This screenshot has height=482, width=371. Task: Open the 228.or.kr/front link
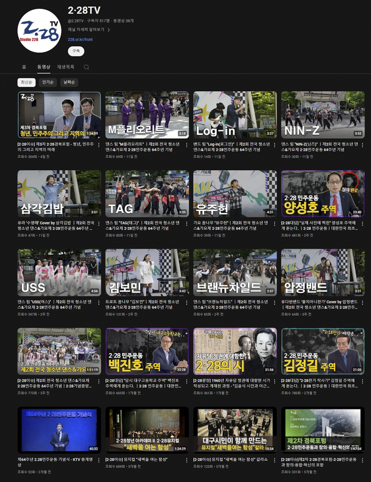80,40
